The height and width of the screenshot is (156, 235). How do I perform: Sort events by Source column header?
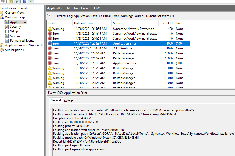[118, 23]
